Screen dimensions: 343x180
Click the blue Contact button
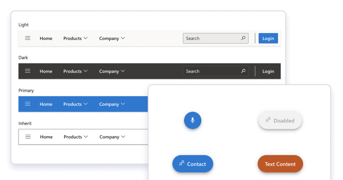[192, 164]
